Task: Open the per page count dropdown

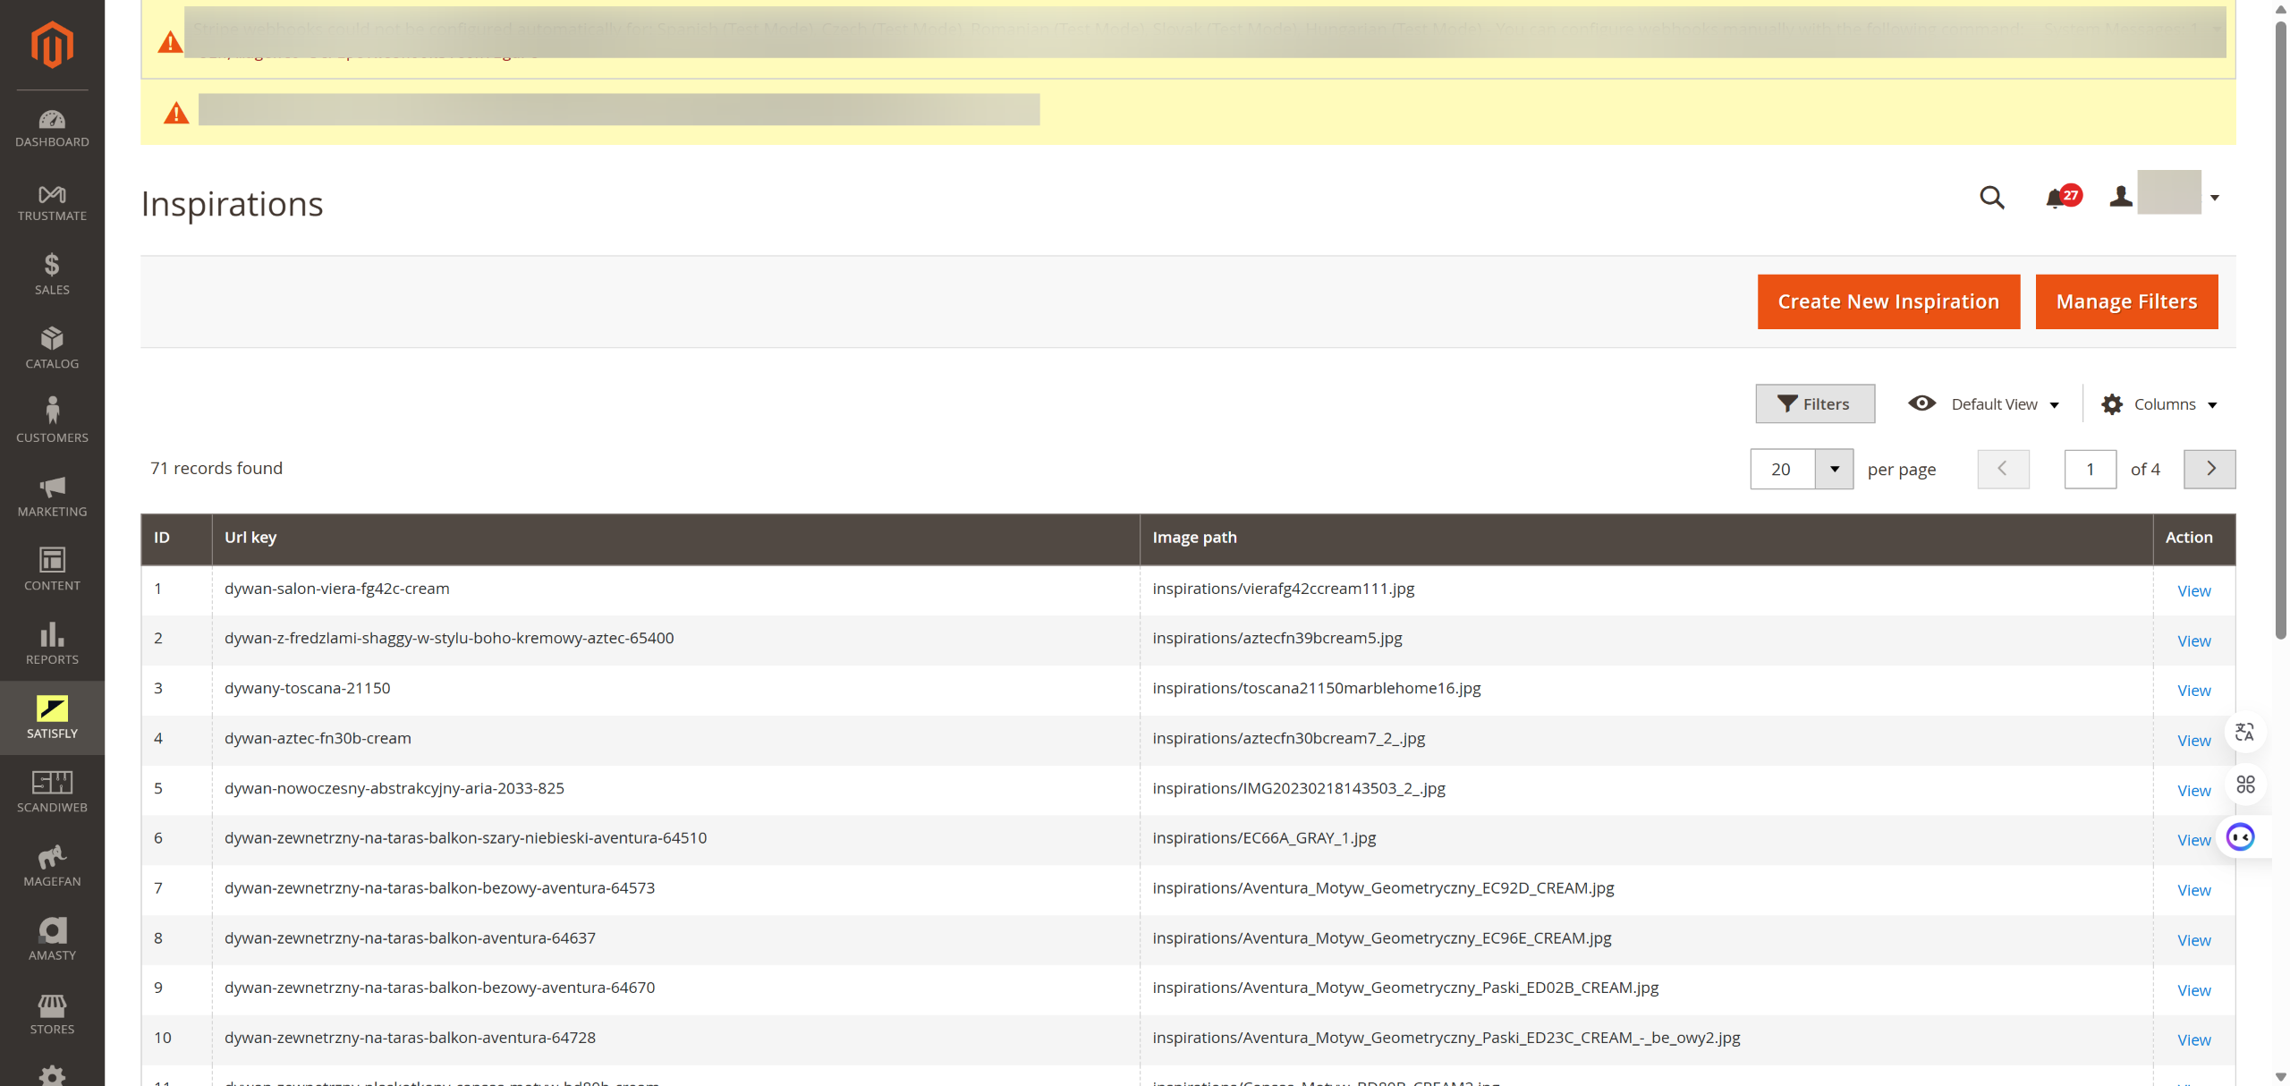Action: tap(1834, 469)
